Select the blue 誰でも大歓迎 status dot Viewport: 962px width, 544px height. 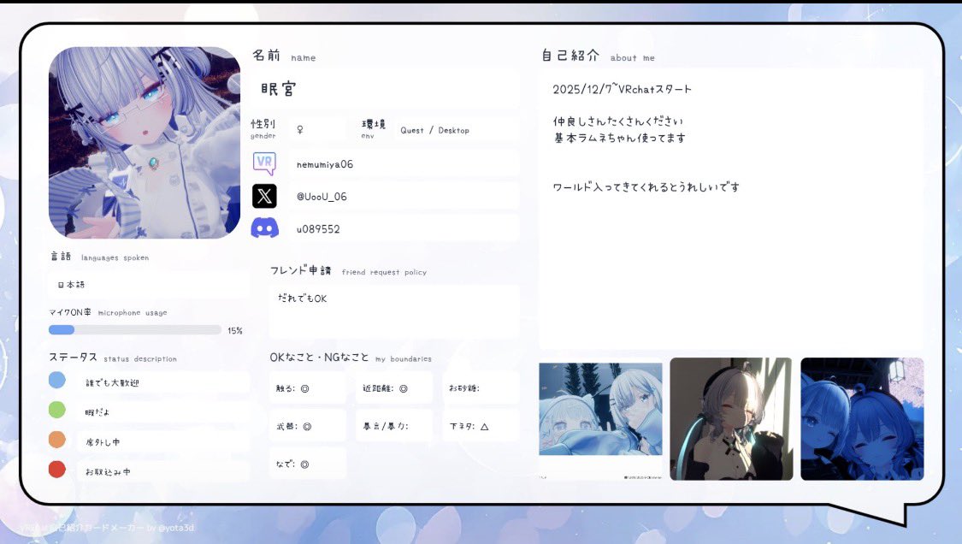click(57, 380)
